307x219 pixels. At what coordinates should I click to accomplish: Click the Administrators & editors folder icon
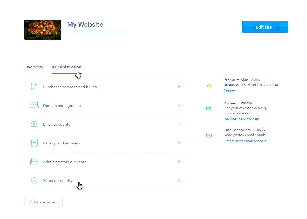[34, 162]
